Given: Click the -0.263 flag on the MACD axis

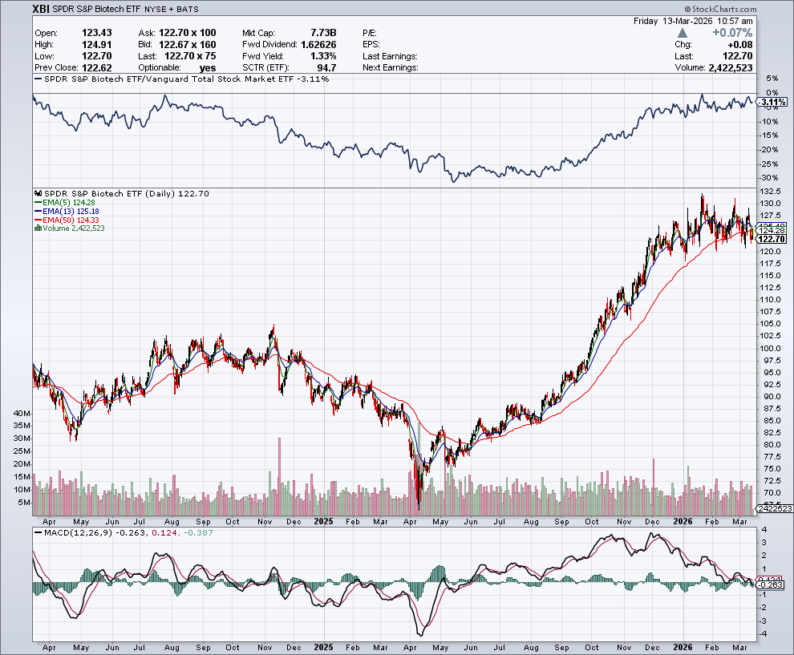Looking at the screenshot, I should coord(772,584).
